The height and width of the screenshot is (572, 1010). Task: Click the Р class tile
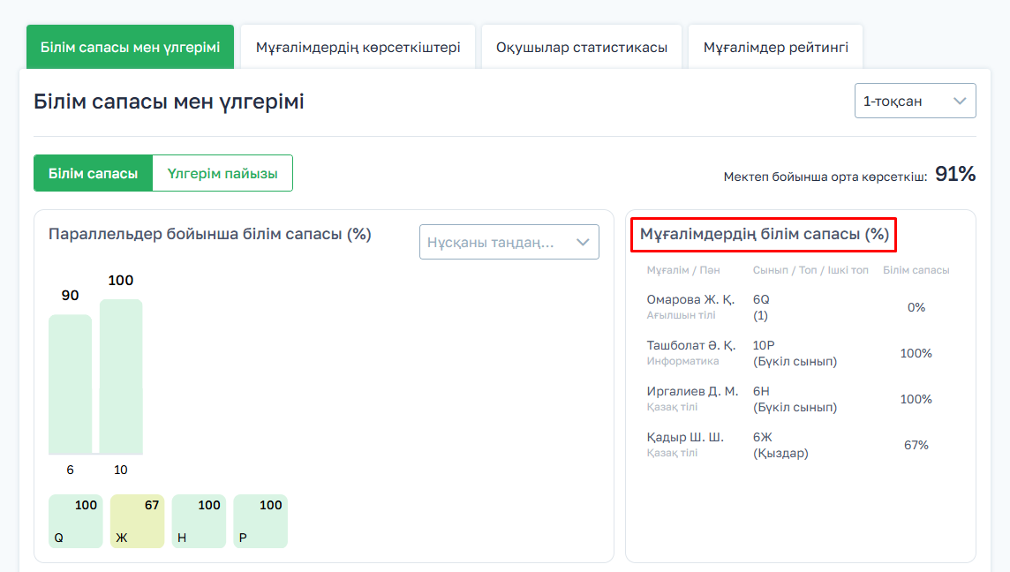tap(260, 522)
